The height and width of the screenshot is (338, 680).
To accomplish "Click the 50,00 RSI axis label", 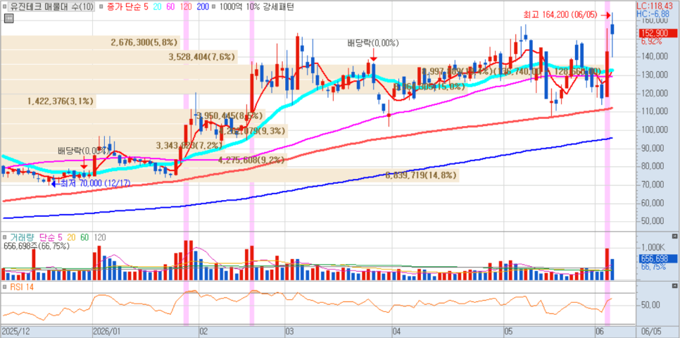I will tap(651, 305).
